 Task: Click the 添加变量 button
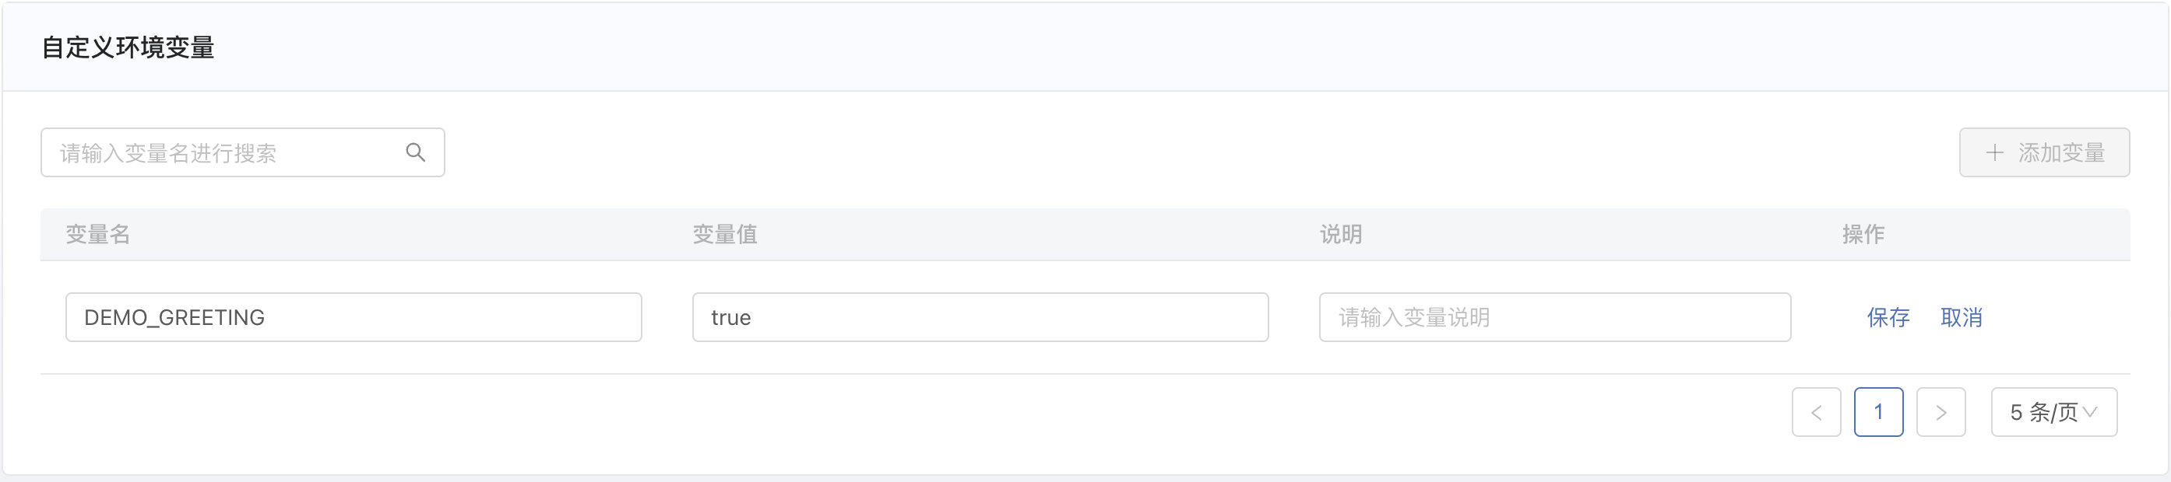click(2045, 152)
